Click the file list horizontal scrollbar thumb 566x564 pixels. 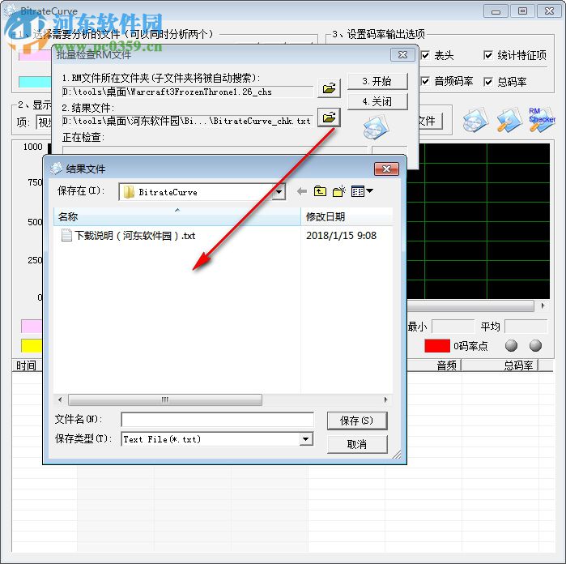[x=165, y=399]
